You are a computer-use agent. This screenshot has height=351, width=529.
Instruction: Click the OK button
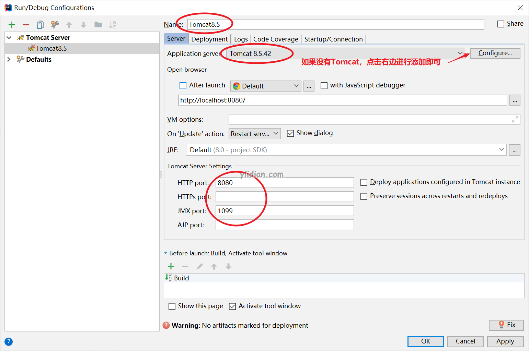(x=426, y=341)
